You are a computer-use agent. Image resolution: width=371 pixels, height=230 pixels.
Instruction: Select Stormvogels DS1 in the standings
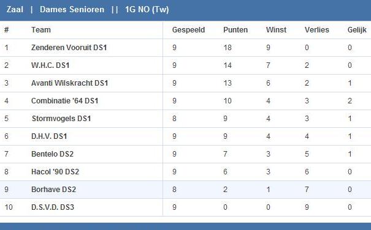(61, 119)
